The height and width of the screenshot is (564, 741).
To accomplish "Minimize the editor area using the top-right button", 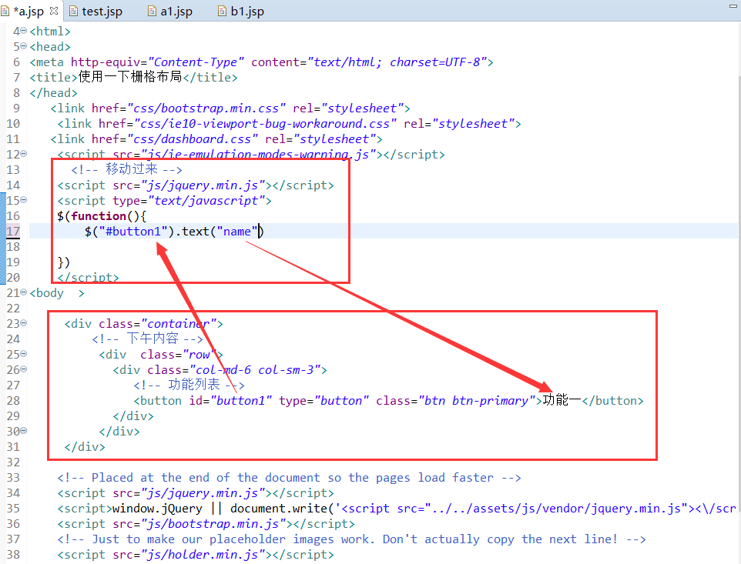I will pos(733,5).
